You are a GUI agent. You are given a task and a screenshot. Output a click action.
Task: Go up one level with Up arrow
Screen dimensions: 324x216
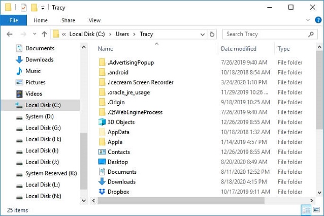tap(44, 34)
